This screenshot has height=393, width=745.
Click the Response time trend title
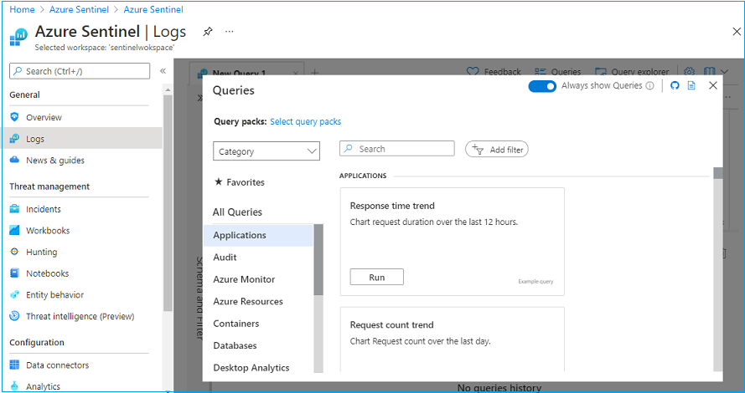click(x=392, y=206)
